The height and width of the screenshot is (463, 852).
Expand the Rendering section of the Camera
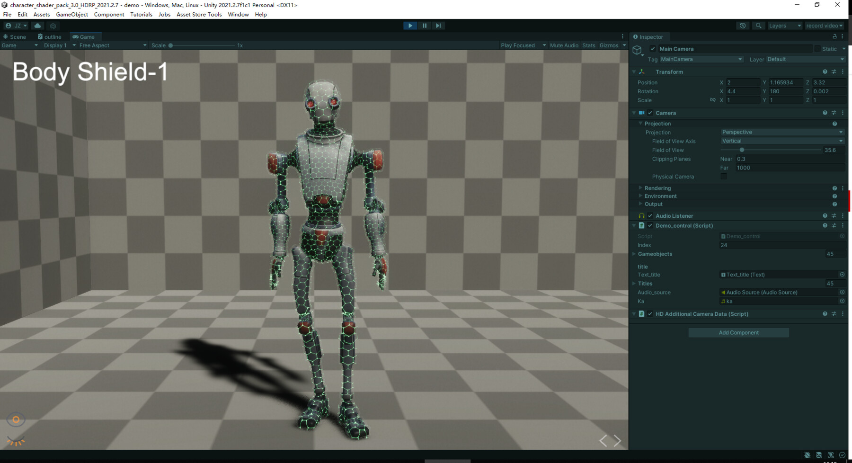pos(640,188)
